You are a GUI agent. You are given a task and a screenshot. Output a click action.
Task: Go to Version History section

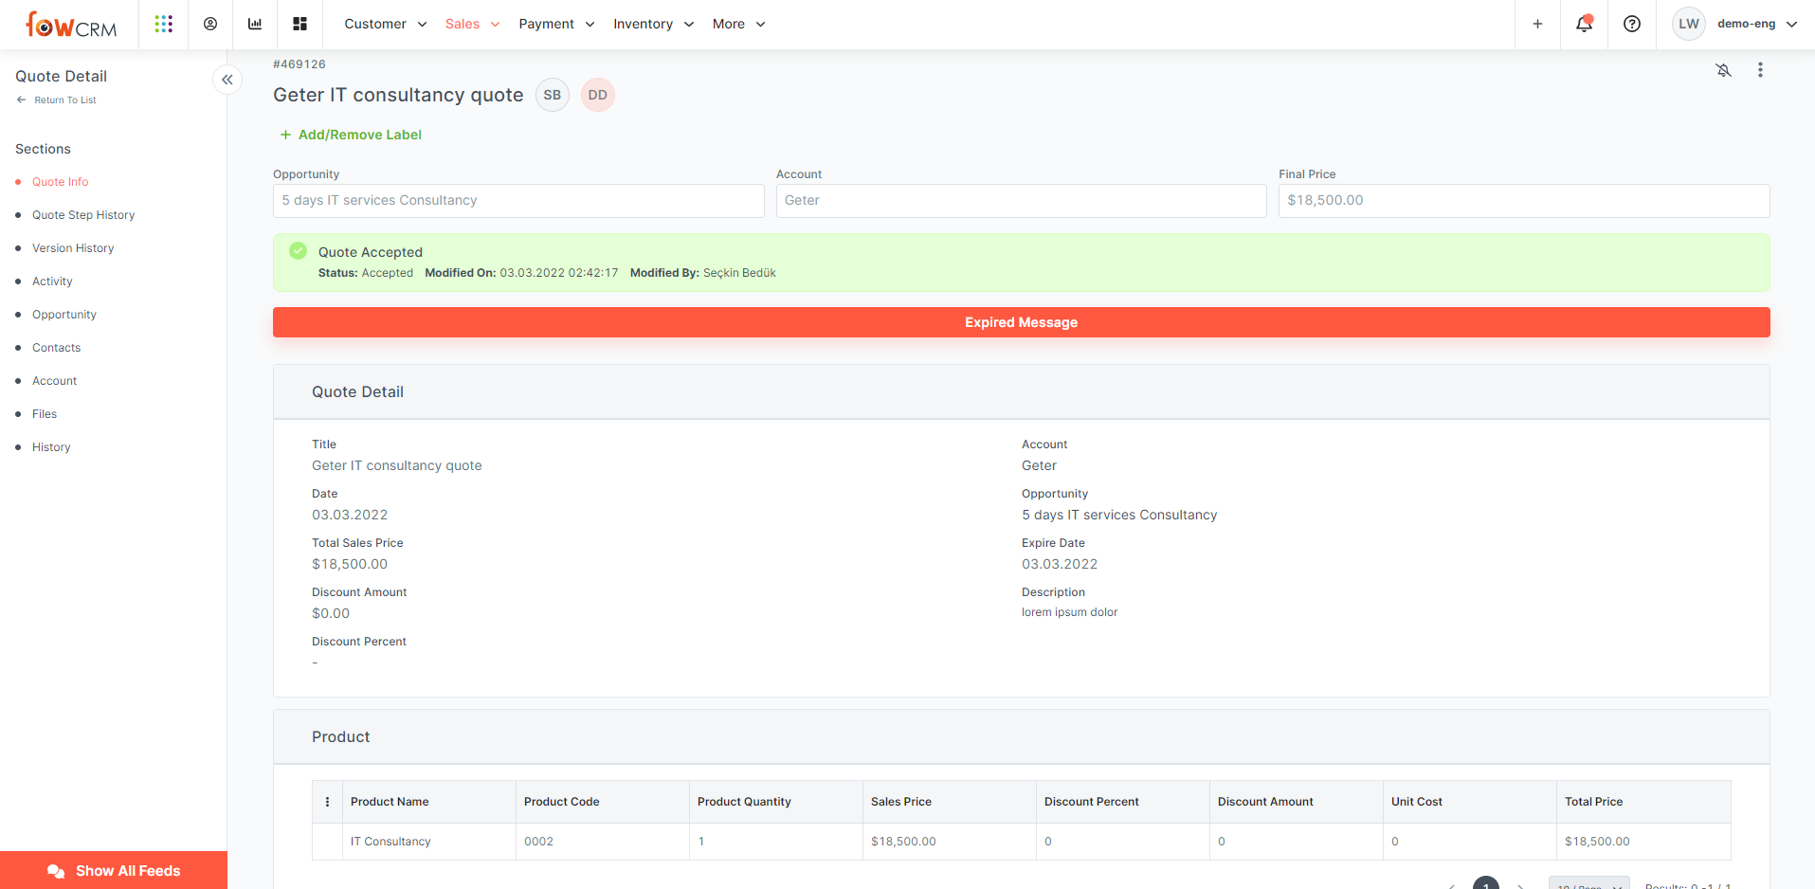coord(73,248)
